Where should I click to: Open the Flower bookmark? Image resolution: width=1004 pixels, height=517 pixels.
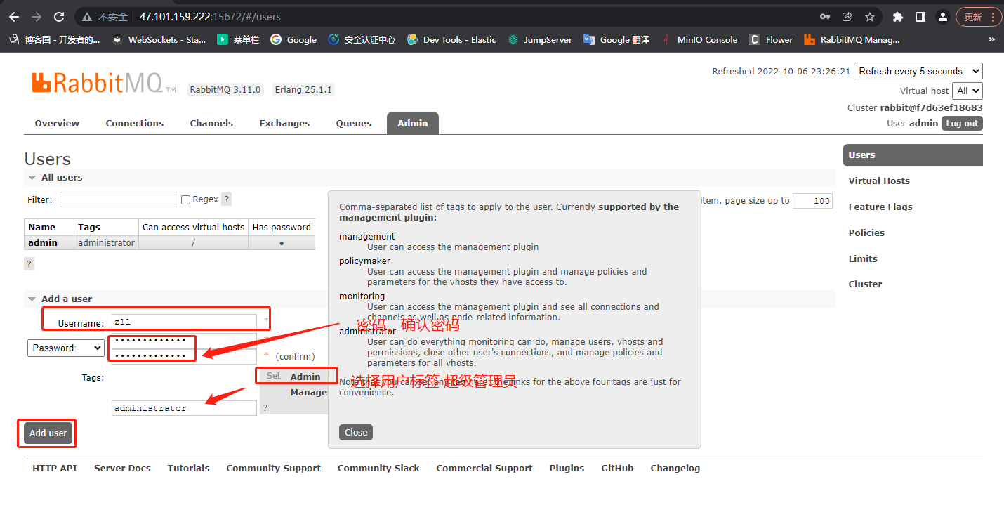(771, 40)
